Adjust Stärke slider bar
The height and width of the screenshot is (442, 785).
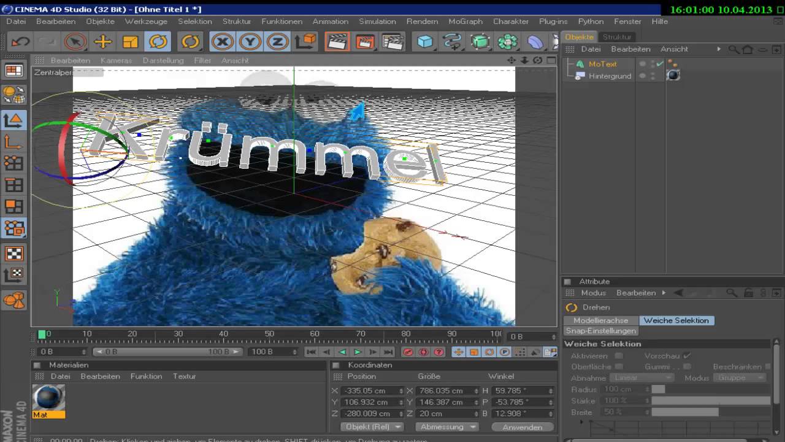click(x=711, y=400)
